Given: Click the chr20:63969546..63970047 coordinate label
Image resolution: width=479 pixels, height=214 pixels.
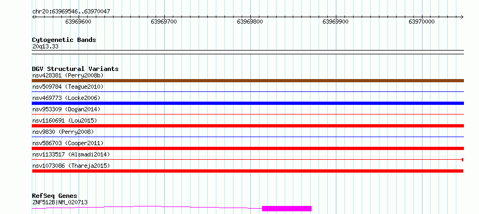Looking at the screenshot, I should tap(71, 12).
